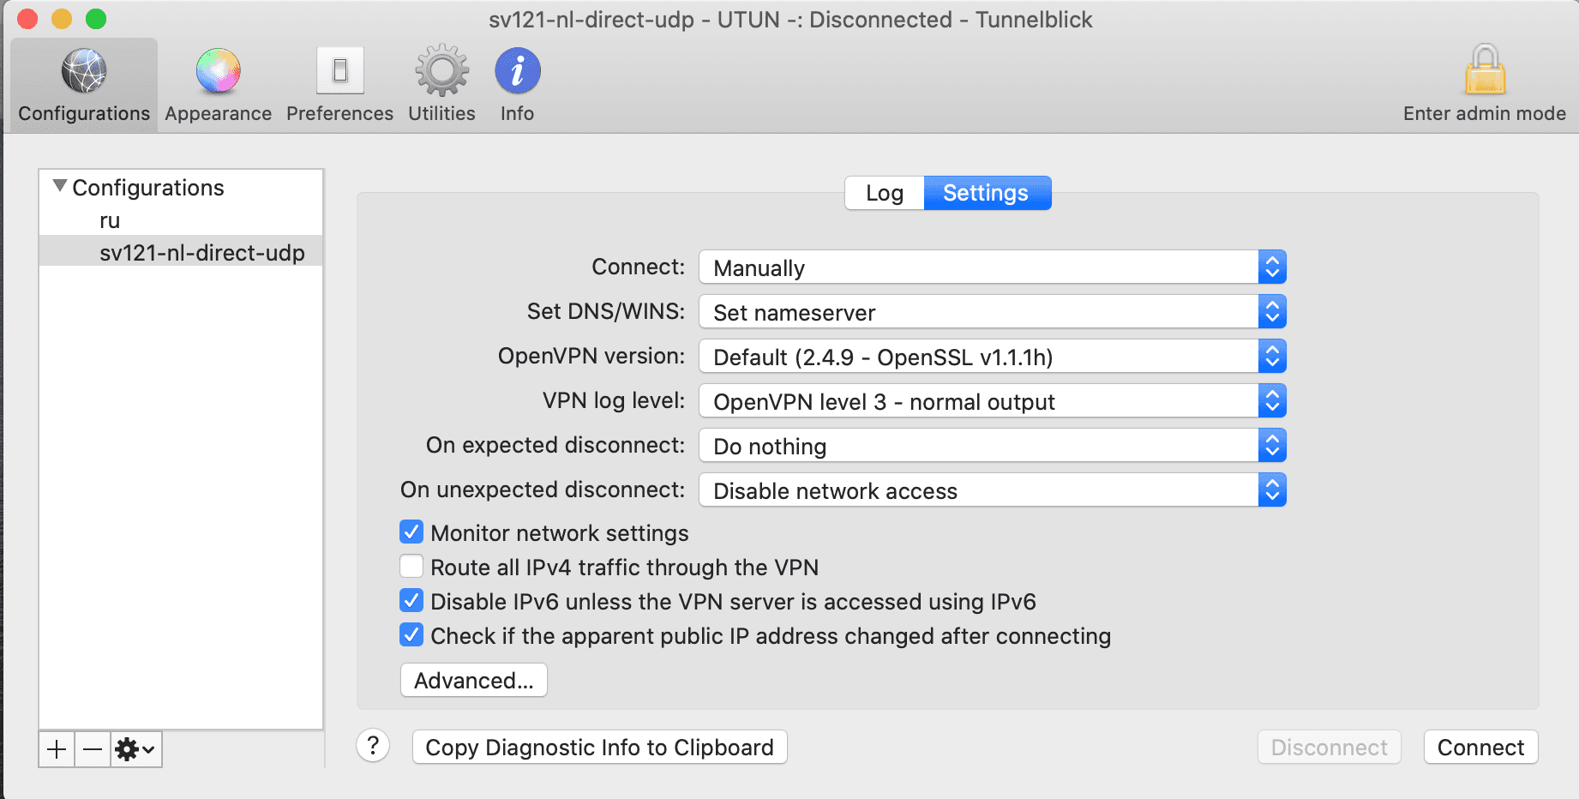Select the ru configuration in the list
Image resolution: width=1579 pixels, height=799 pixels.
point(110,221)
